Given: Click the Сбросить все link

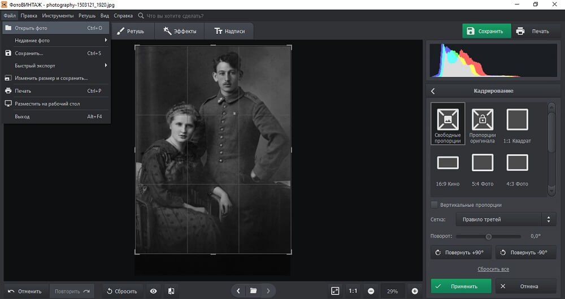Looking at the screenshot, I should click(493, 269).
